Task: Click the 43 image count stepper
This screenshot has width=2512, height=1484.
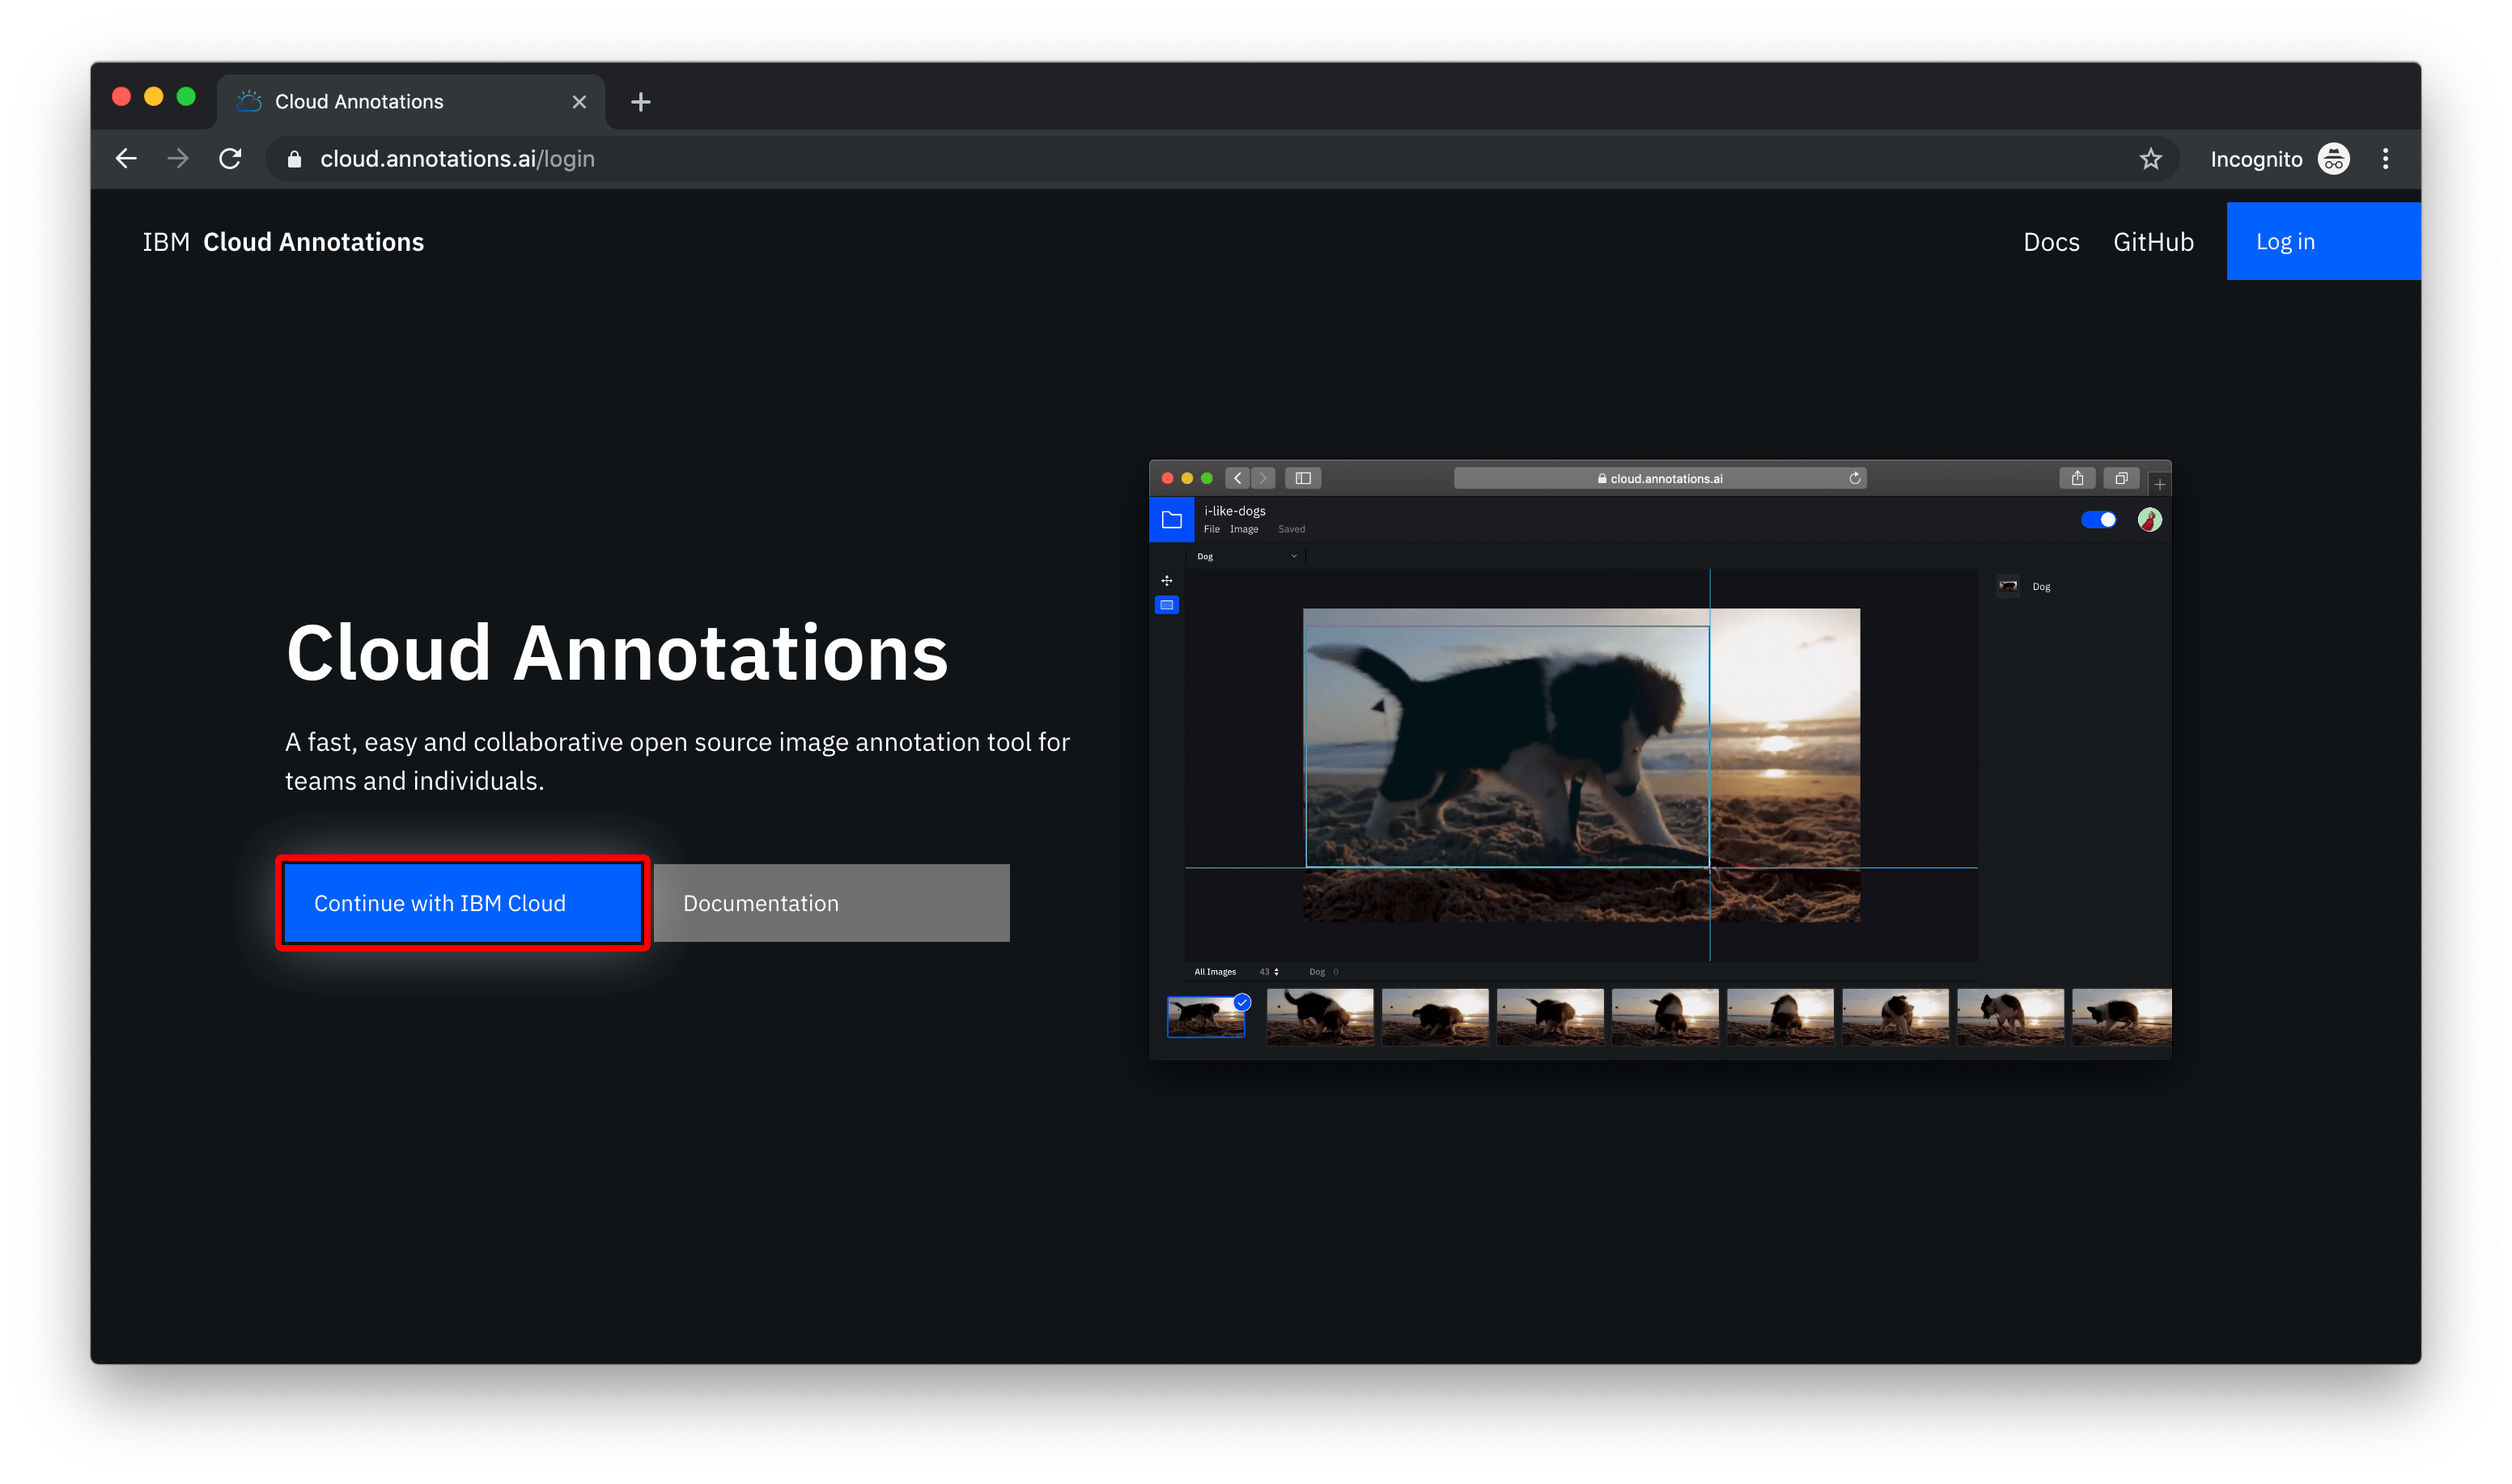Action: 1269,972
